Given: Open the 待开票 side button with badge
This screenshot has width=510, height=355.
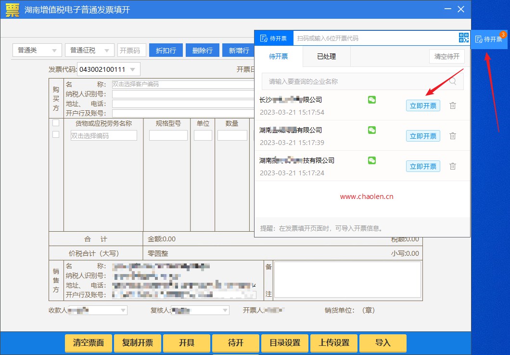Looking at the screenshot, I should click(489, 39).
